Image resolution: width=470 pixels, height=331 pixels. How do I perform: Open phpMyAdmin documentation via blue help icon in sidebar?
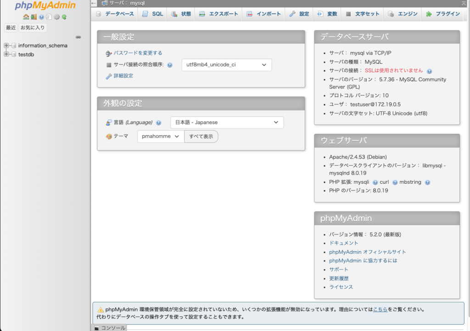[x=41, y=17]
